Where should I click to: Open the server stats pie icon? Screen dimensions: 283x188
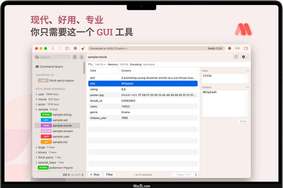point(229,48)
